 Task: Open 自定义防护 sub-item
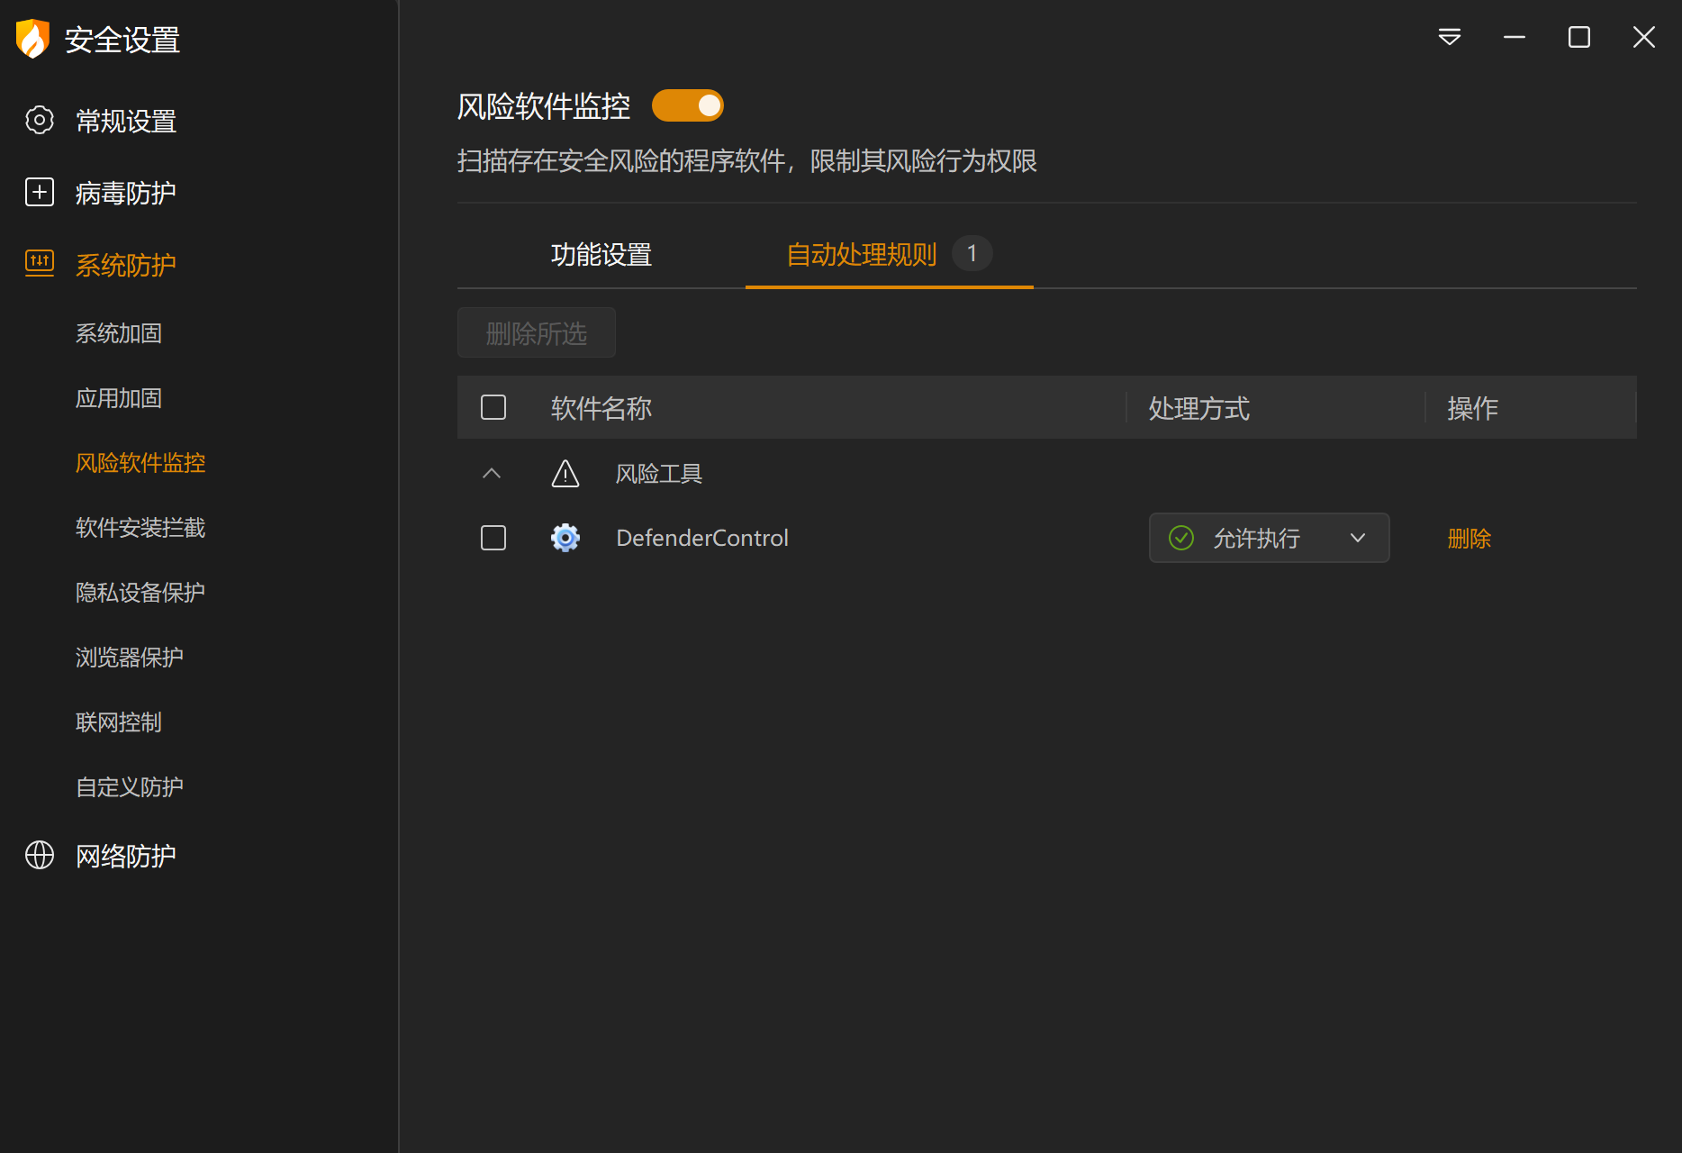[130, 787]
